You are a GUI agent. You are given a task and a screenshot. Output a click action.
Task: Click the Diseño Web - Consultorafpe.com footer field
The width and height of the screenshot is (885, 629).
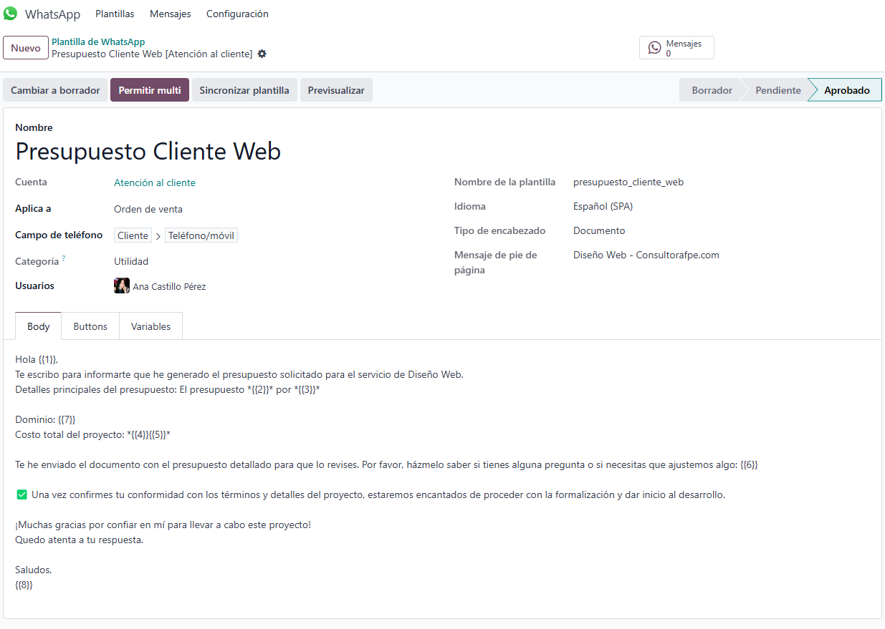(646, 255)
